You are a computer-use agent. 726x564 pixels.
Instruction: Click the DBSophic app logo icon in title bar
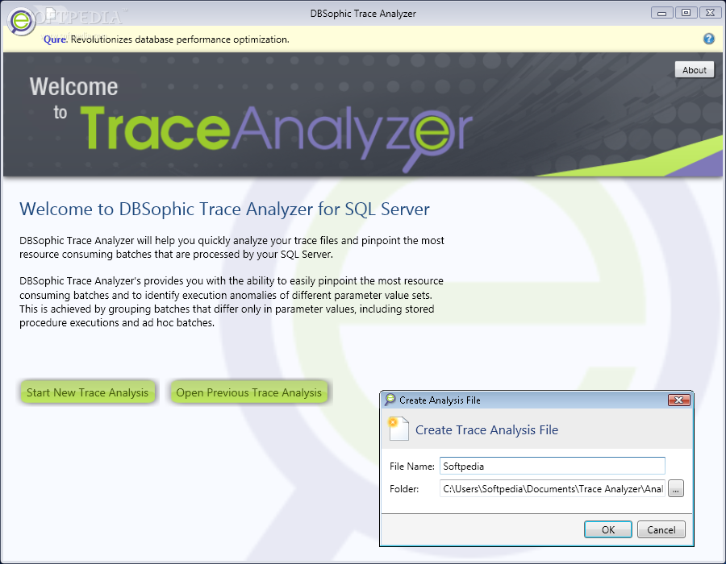point(21,21)
